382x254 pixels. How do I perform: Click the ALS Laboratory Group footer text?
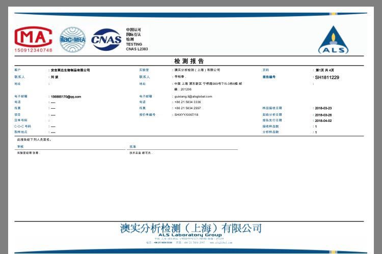[x=190, y=235]
